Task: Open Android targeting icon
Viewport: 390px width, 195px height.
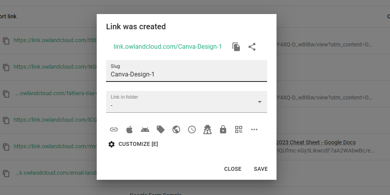Action: click(x=145, y=129)
